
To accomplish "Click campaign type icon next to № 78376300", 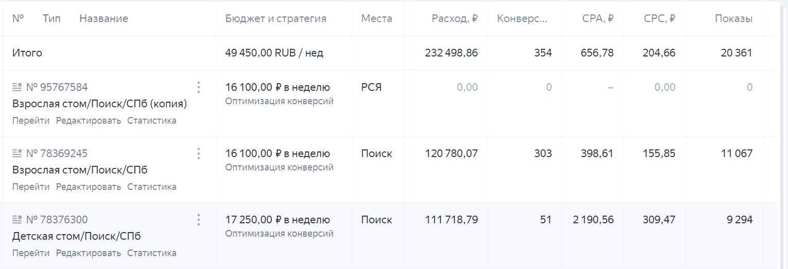I will click(x=17, y=220).
